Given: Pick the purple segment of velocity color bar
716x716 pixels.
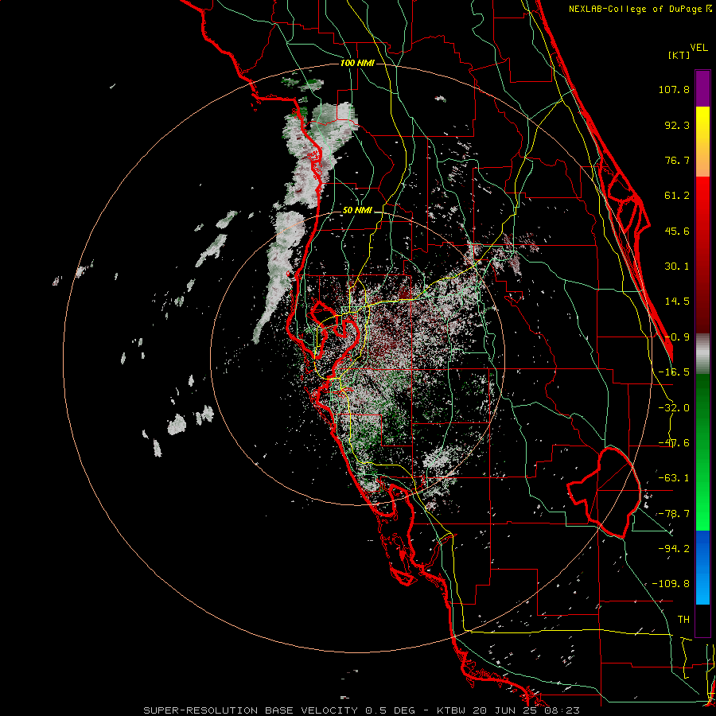Looking at the screenshot, I should click(702, 89).
